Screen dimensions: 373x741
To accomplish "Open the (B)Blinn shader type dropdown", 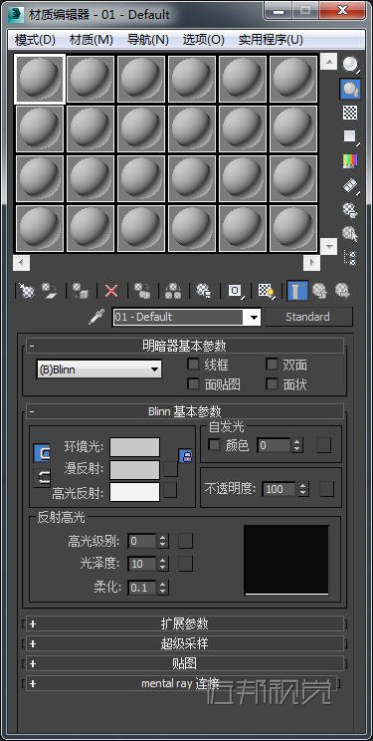I will (x=98, y=370).
